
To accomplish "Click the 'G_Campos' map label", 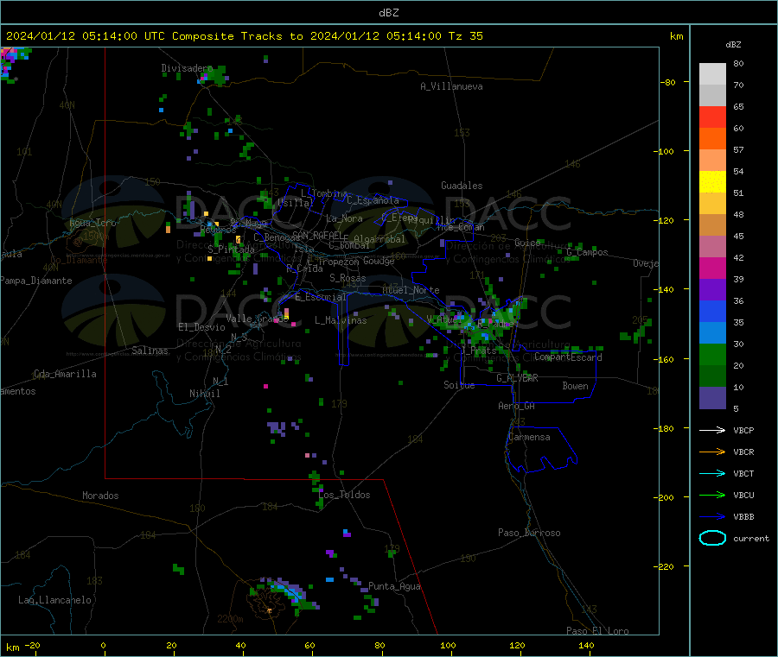I will pos(588,252).
